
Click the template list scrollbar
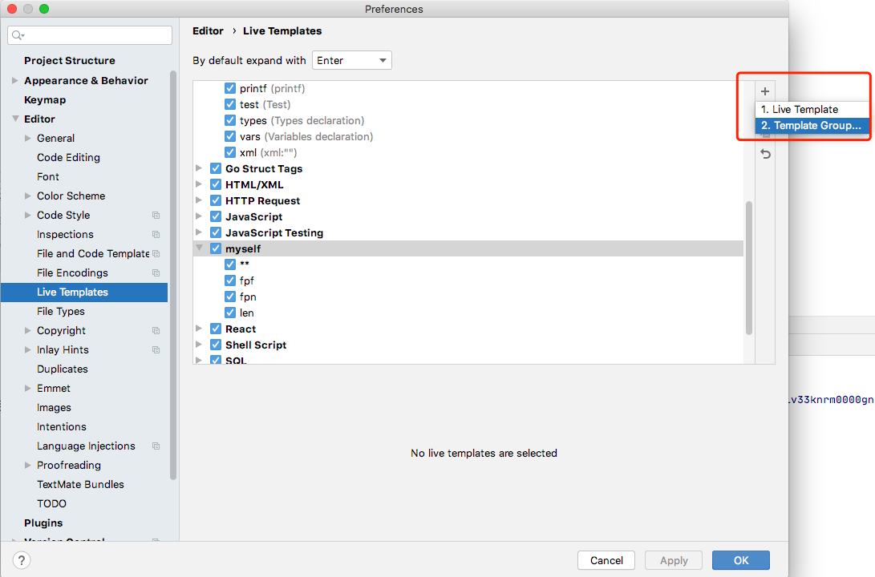[x=749, y=268]
